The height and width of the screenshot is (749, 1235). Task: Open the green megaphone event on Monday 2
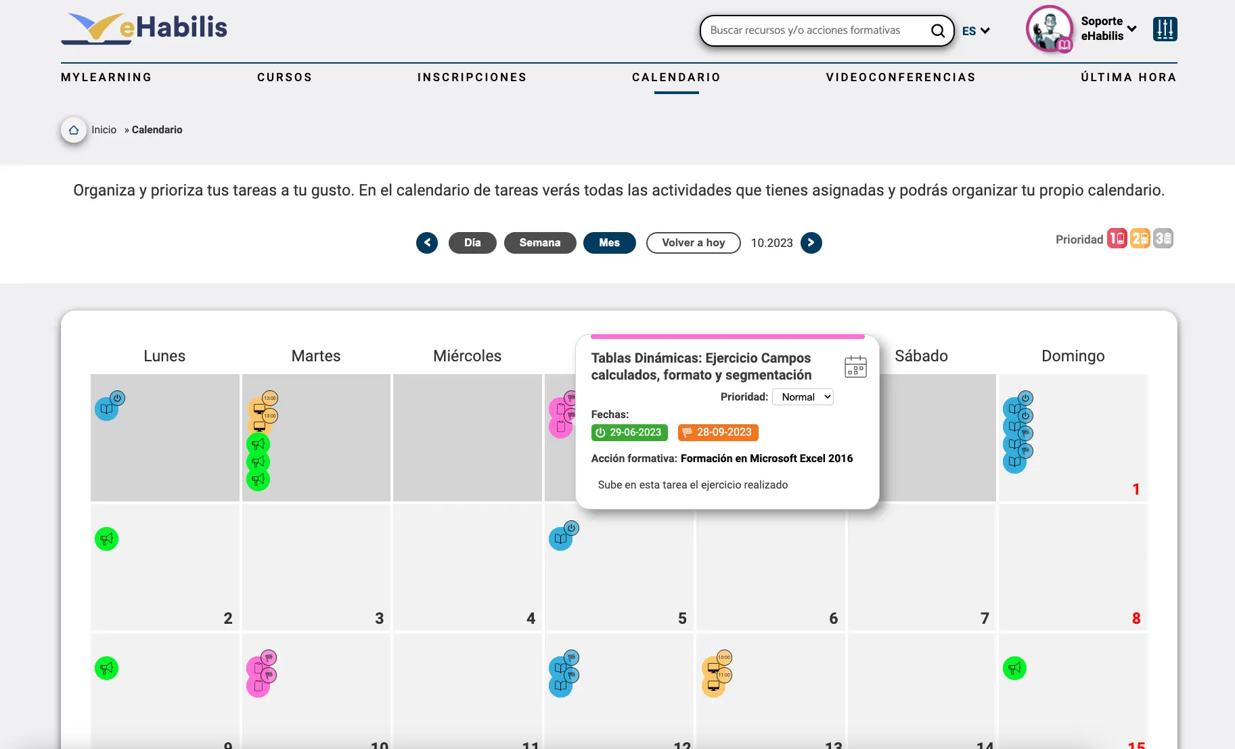coord(107,539)
